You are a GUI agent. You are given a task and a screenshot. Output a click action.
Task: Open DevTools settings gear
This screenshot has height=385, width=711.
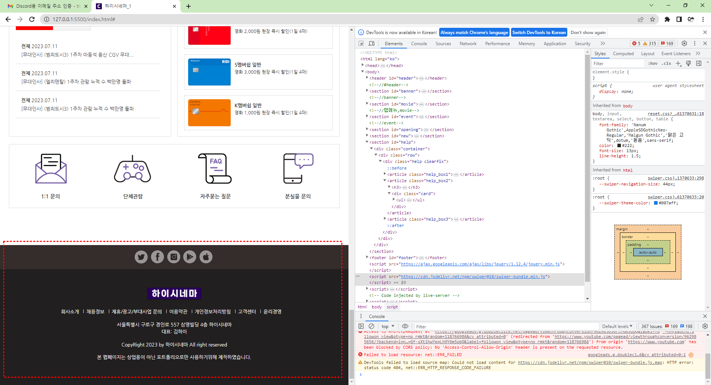pos(684,44)
